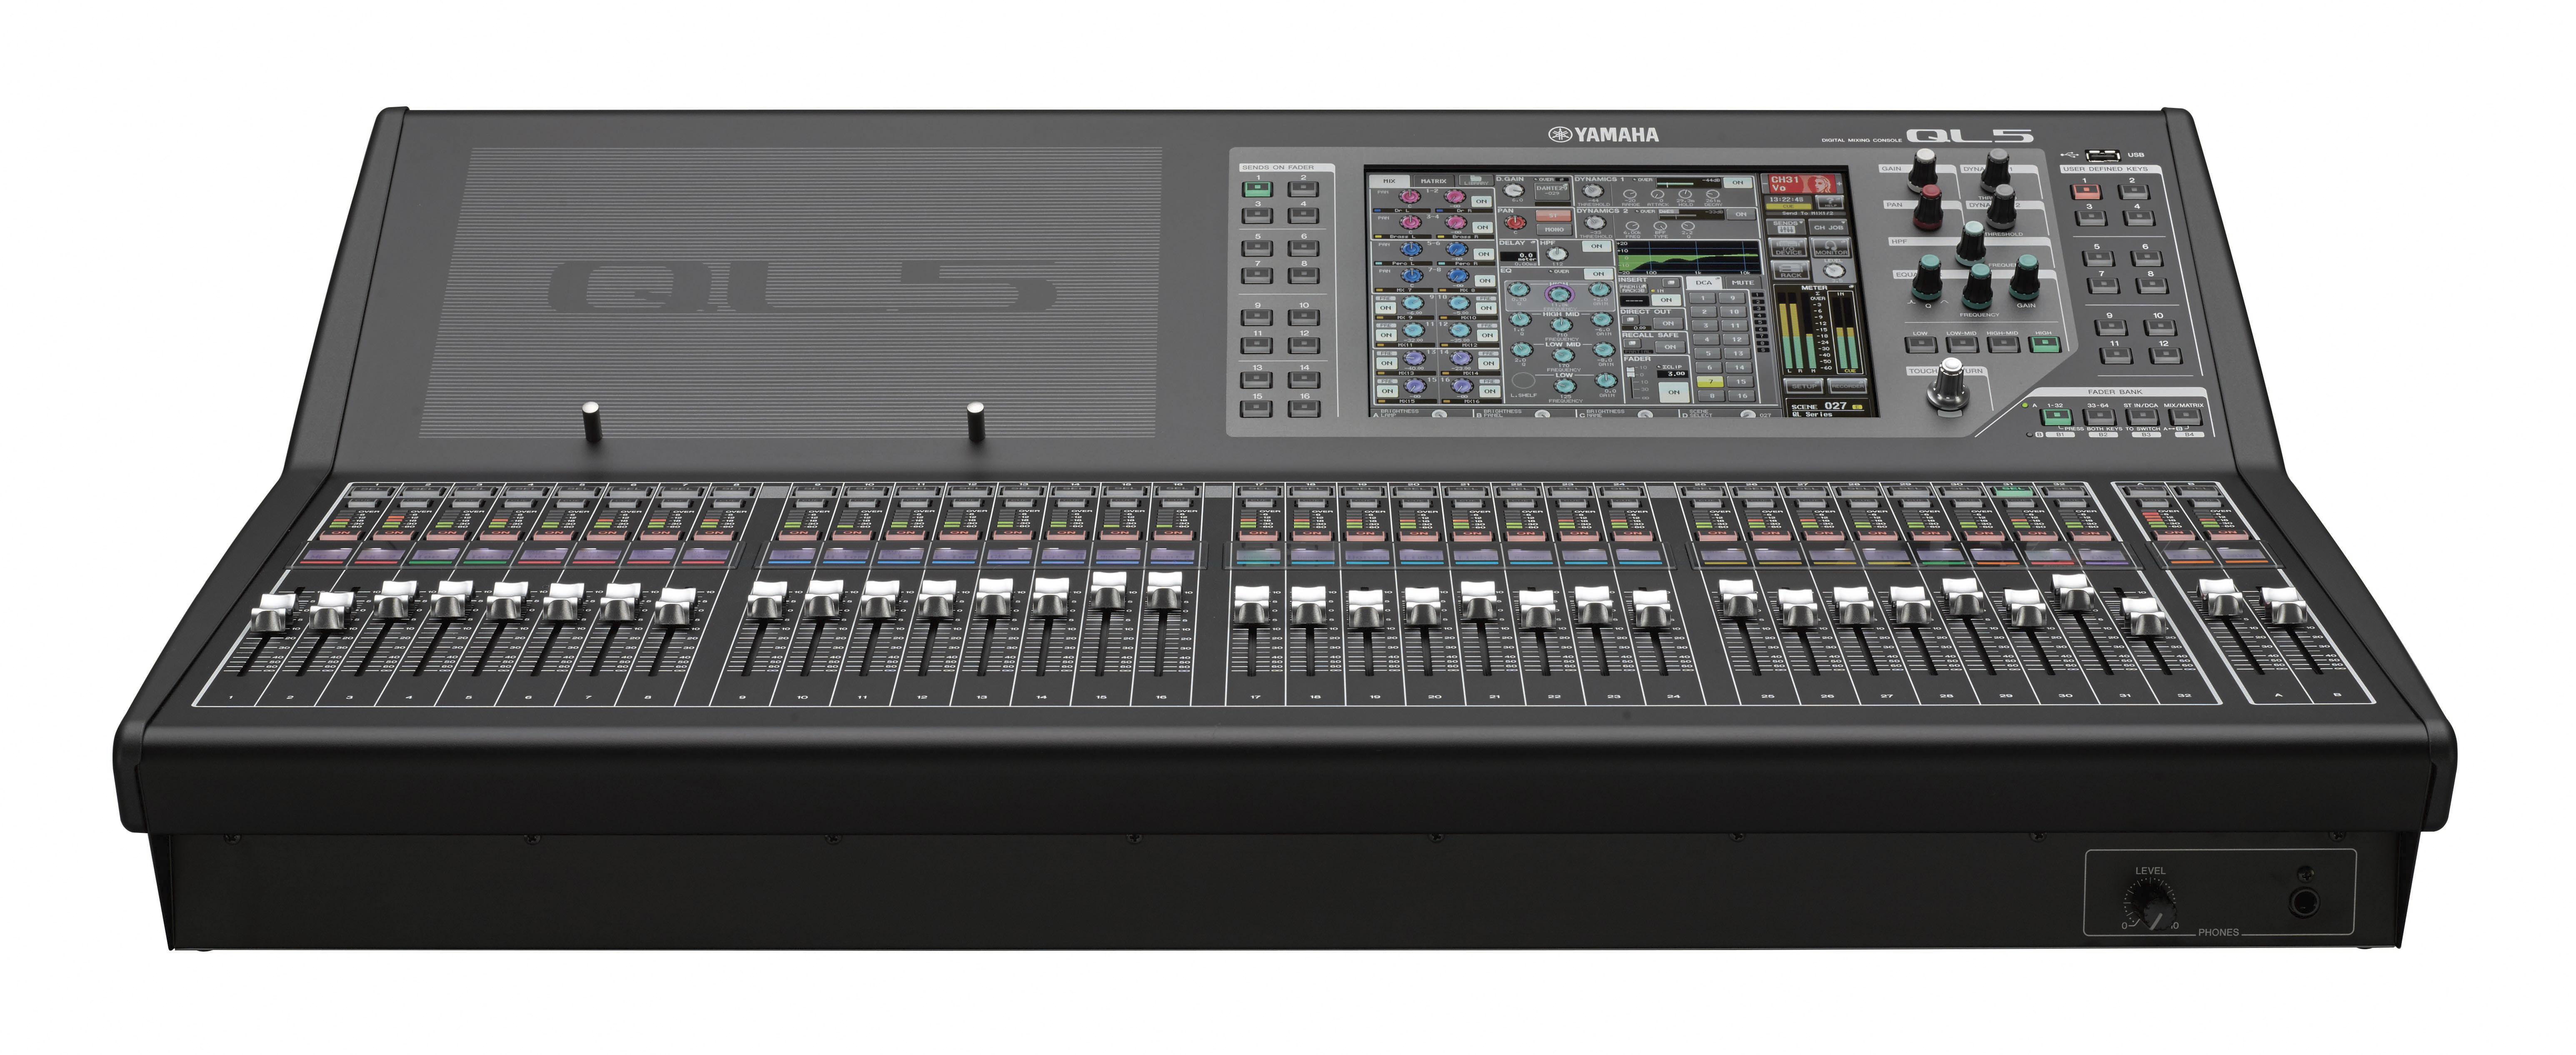Select the physical EQ Q knob

1927,277
